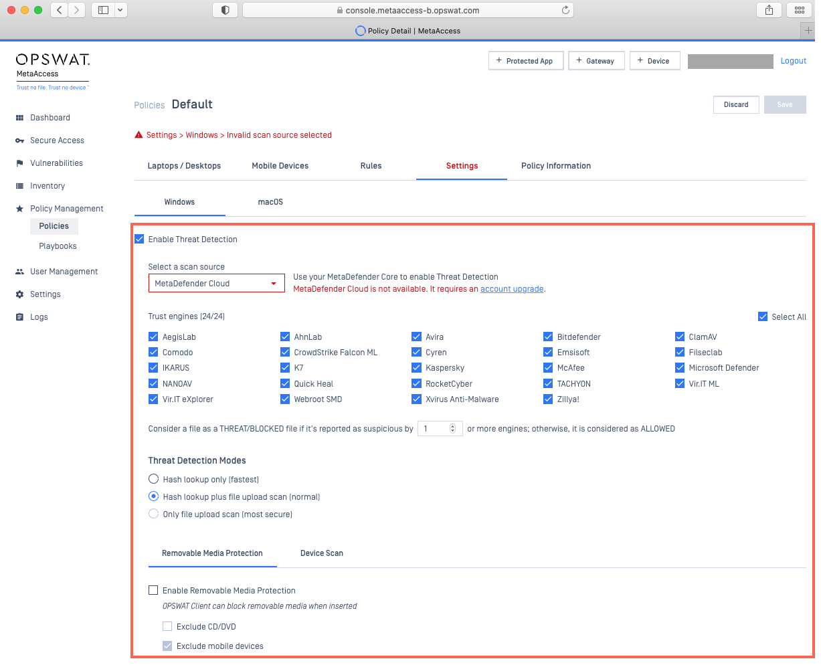Screen dimensions: 821x665
Task: Uncheck the Zillya! engine
Action: coord(549,399)
